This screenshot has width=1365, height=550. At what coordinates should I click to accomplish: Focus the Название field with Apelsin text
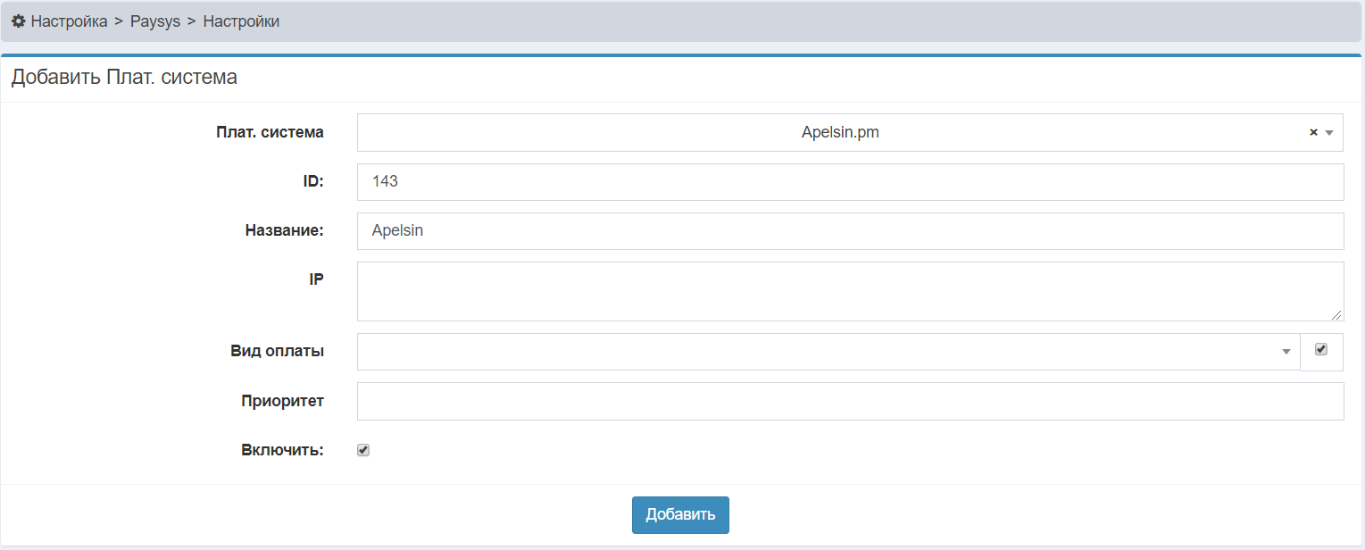[849, 231]
